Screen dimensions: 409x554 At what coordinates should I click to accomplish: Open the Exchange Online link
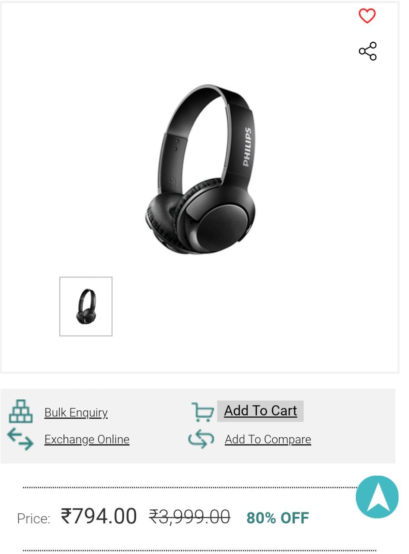pyautogui.click(x=87, y=439)
